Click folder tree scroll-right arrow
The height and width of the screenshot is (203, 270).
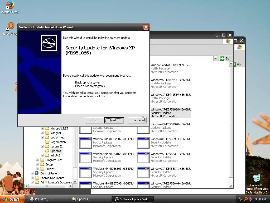[70, 186]
